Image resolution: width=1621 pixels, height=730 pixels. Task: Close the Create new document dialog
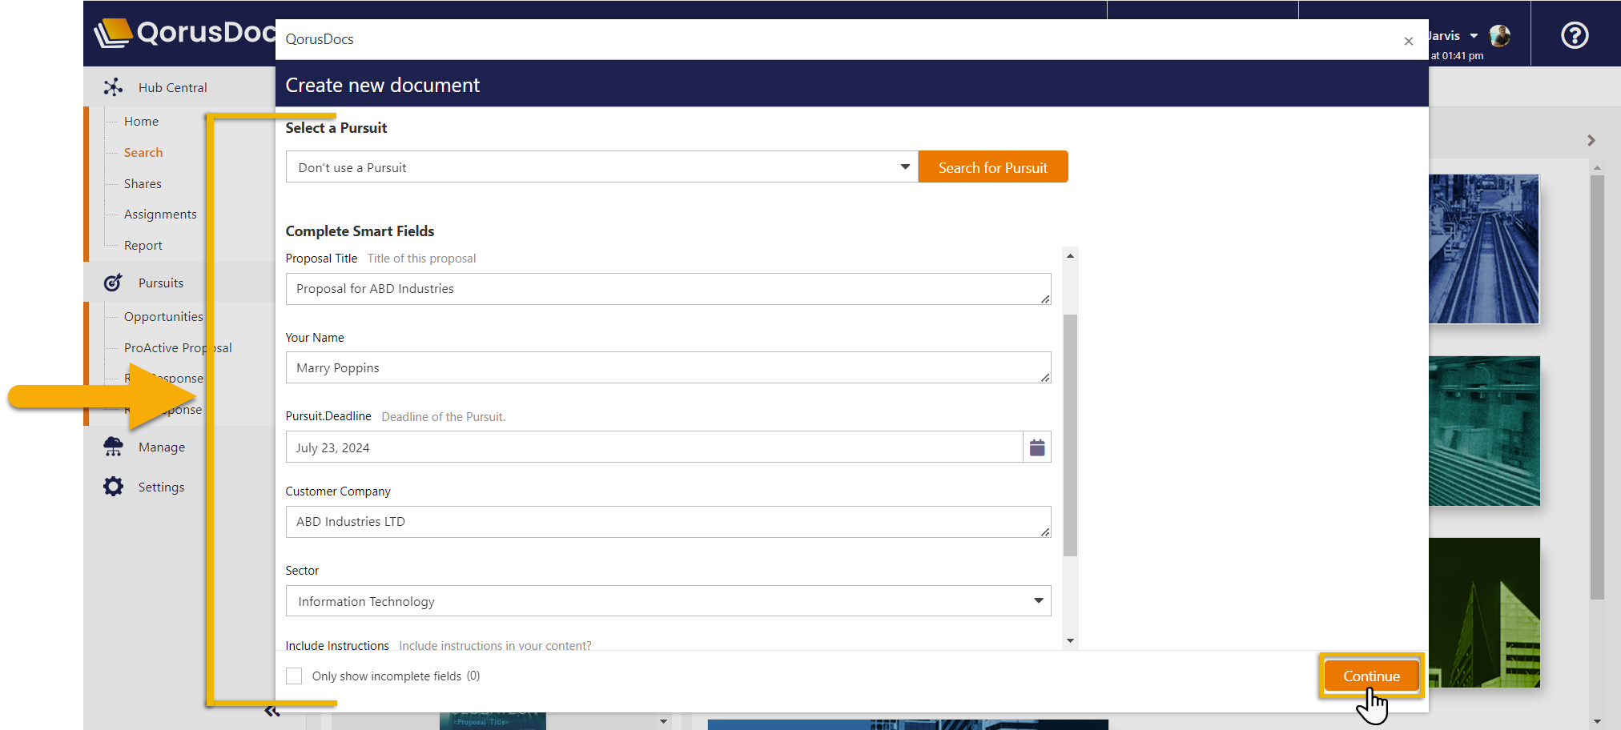click(x=1409, y=41)
